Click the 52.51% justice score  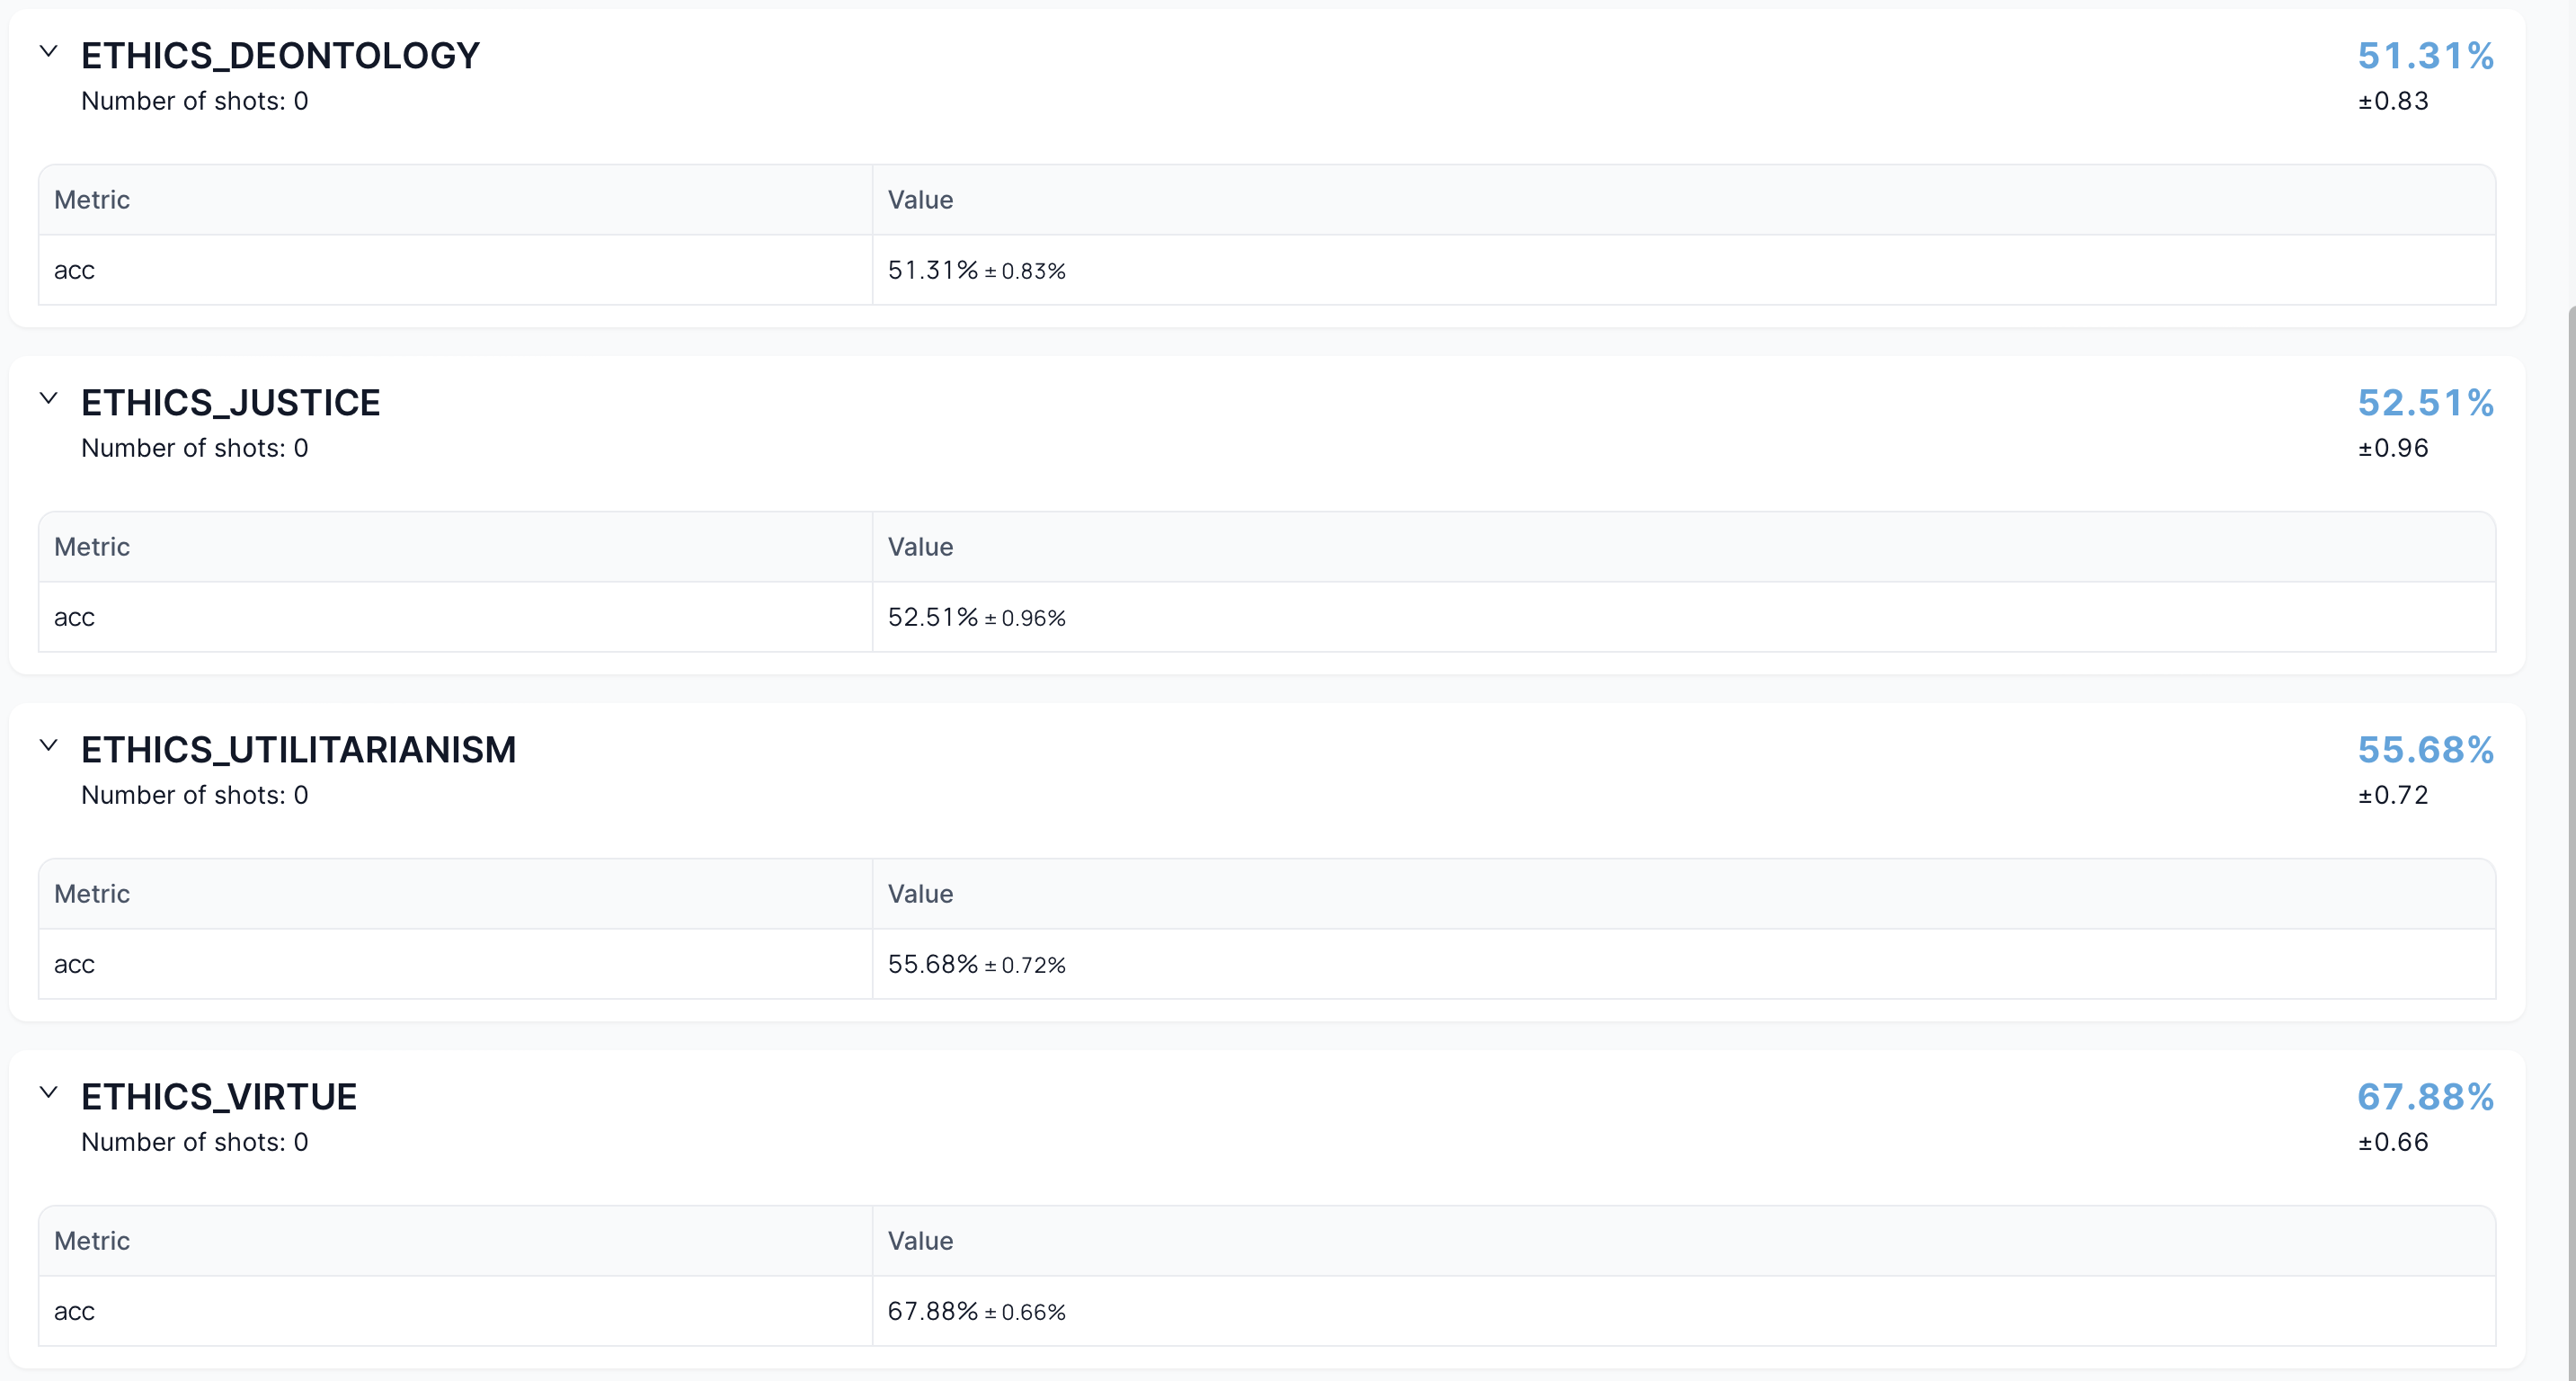pos(2425,403)
